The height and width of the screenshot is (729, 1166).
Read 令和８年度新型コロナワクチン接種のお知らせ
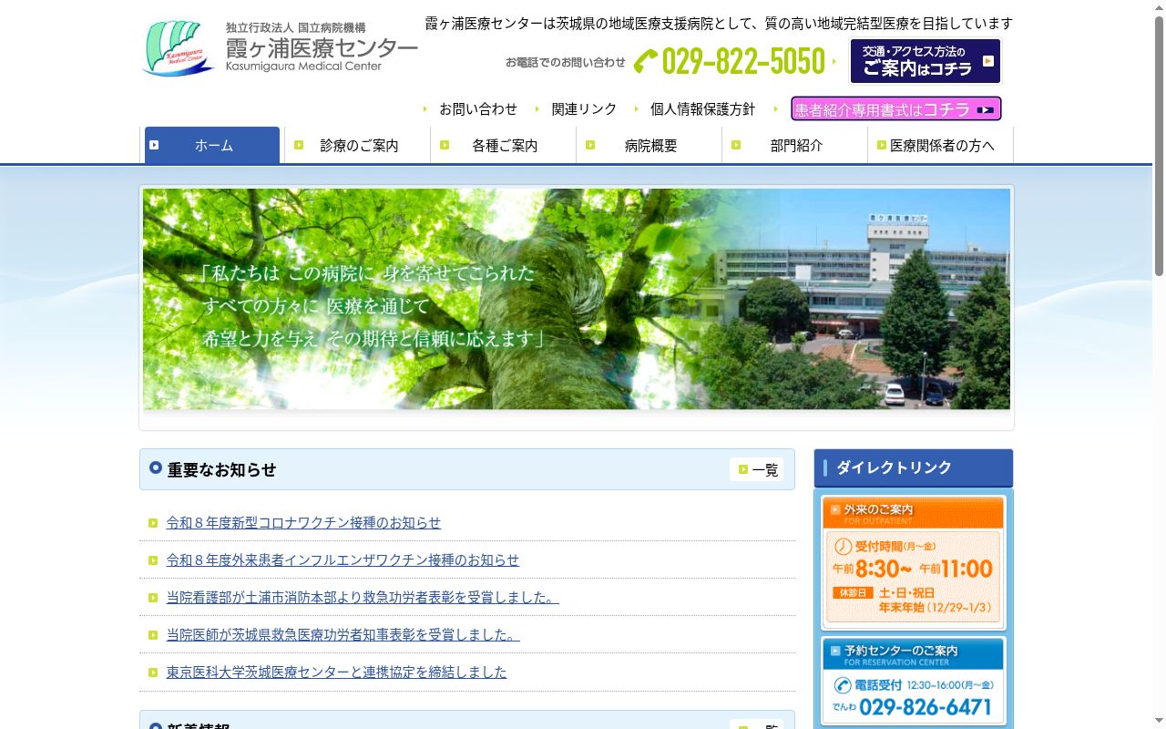coord(303,523)
